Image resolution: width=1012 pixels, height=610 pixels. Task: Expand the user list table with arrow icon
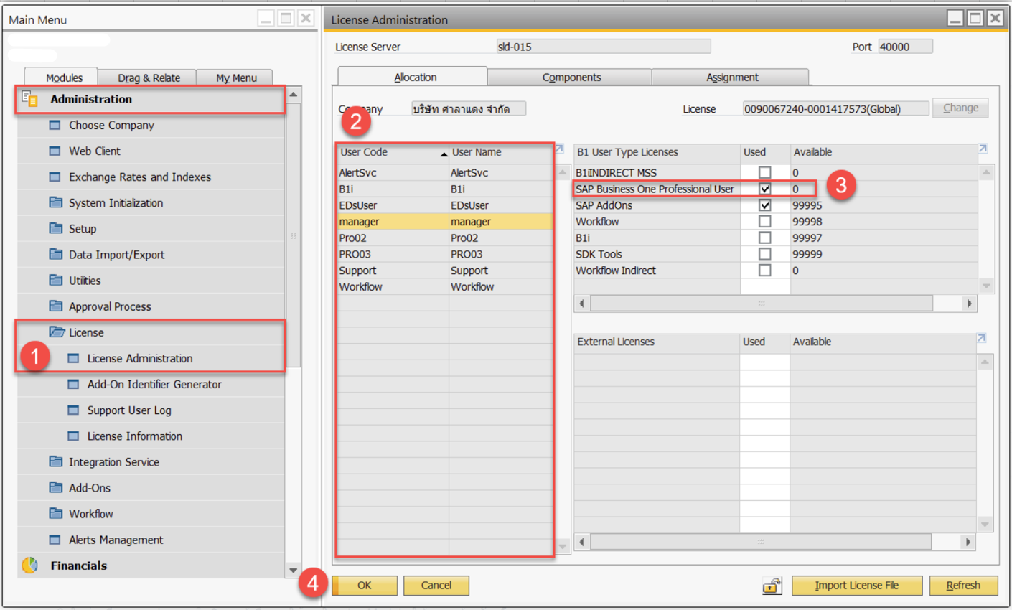(x=559, y=149)
